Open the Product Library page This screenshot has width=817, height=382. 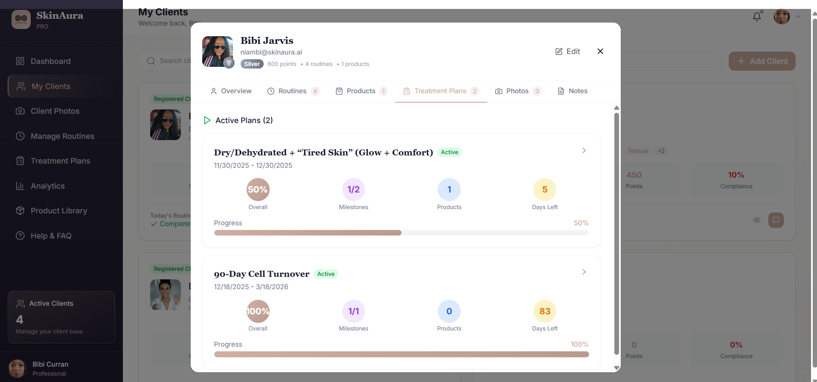(58, 211)
